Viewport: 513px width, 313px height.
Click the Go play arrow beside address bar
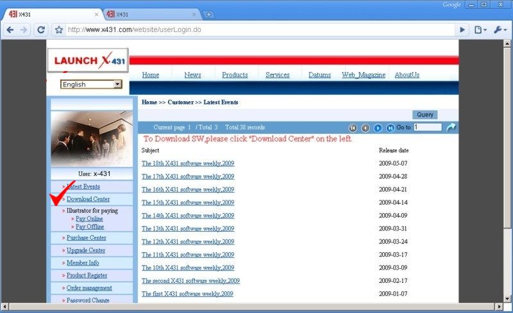pyautogui.click(x=462, y=29)
